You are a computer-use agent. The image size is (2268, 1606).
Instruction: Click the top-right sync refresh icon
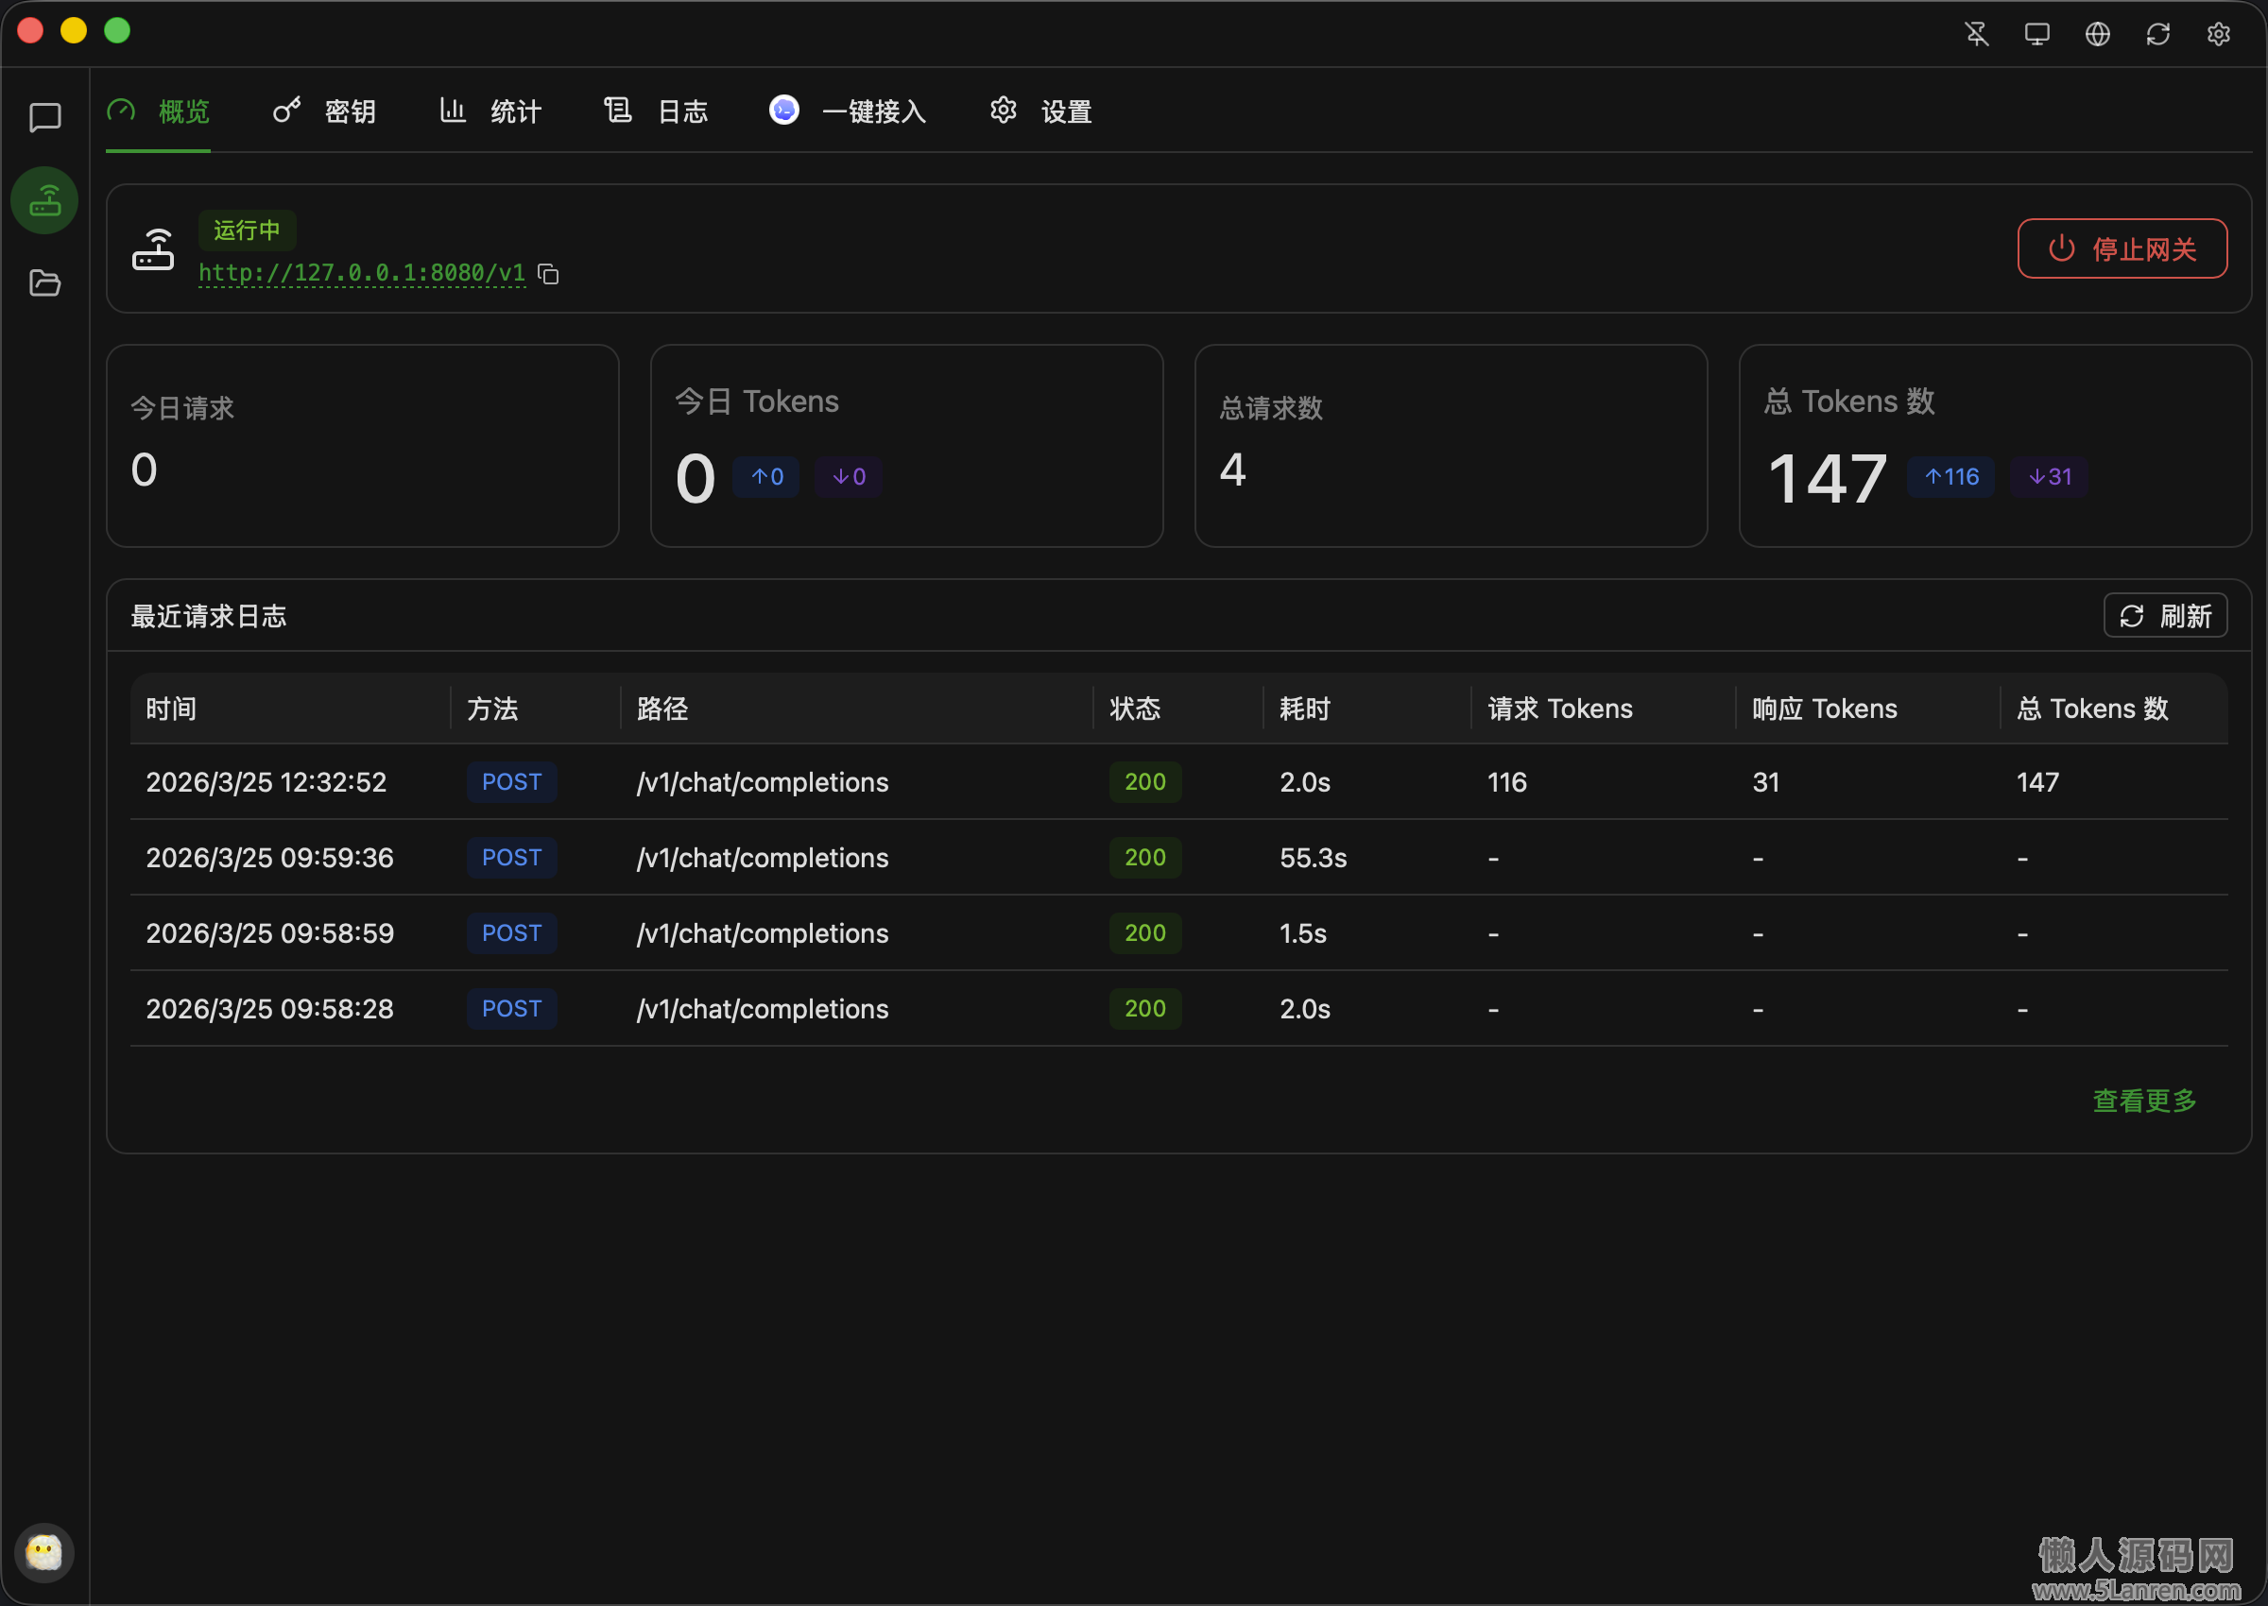tap(2157, 34)
